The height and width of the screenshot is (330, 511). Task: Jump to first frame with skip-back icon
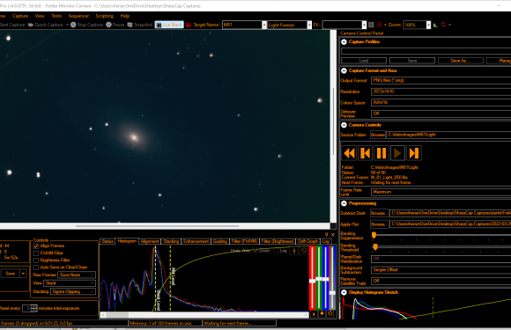click(x=366, y=153)
